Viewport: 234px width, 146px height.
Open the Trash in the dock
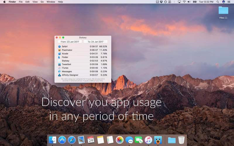(181, 140)
